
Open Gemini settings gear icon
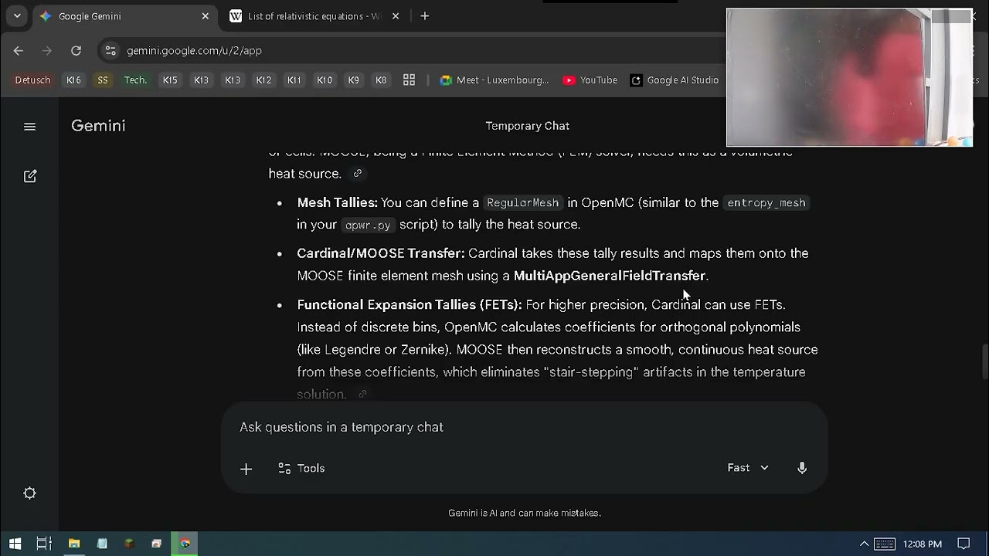29,493
